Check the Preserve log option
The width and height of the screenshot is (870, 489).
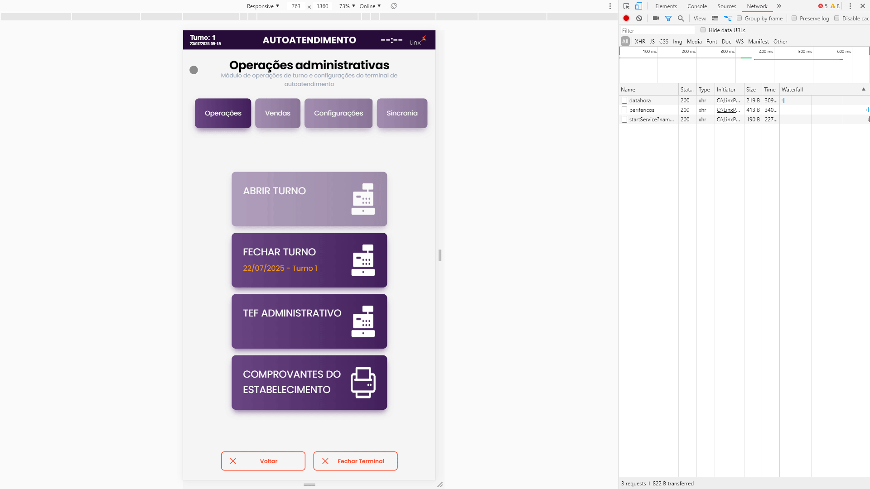click(794, 18)
